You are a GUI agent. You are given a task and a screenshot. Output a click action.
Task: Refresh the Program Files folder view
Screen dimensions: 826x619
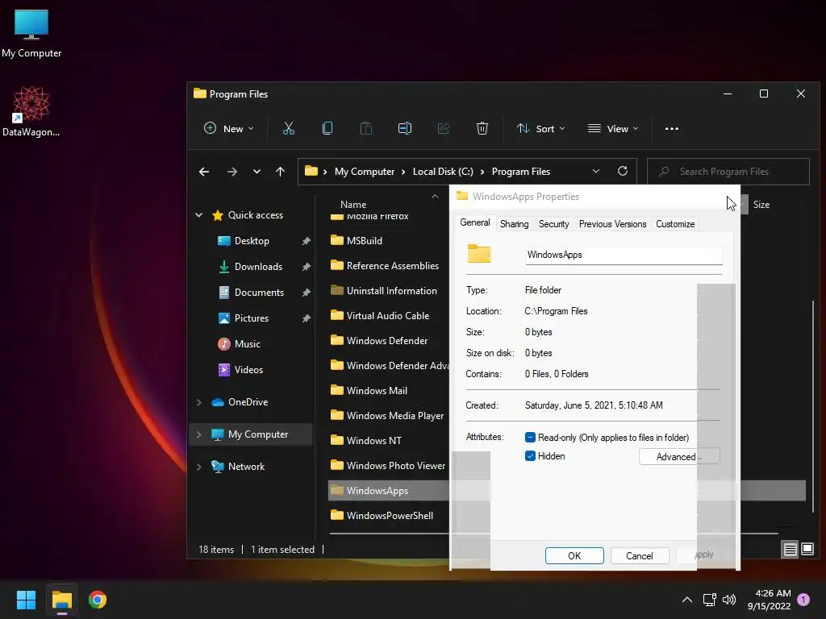(x=622, y=171)
